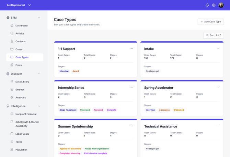Open the three-dot menu on Intake card

coord(218,48)
